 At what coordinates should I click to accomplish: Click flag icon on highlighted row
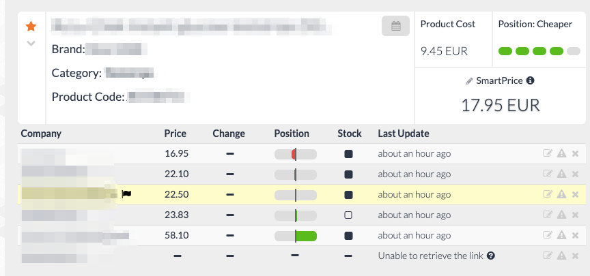[126, 194]
